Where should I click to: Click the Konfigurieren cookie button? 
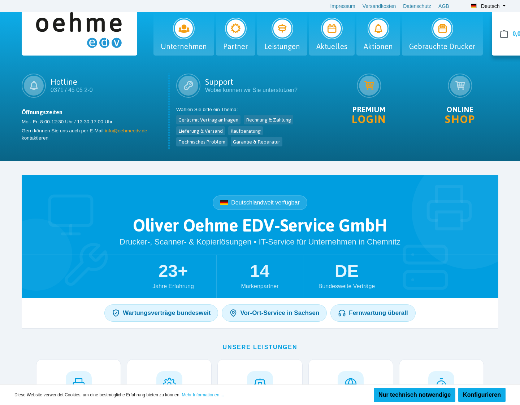tap(482, 395)
